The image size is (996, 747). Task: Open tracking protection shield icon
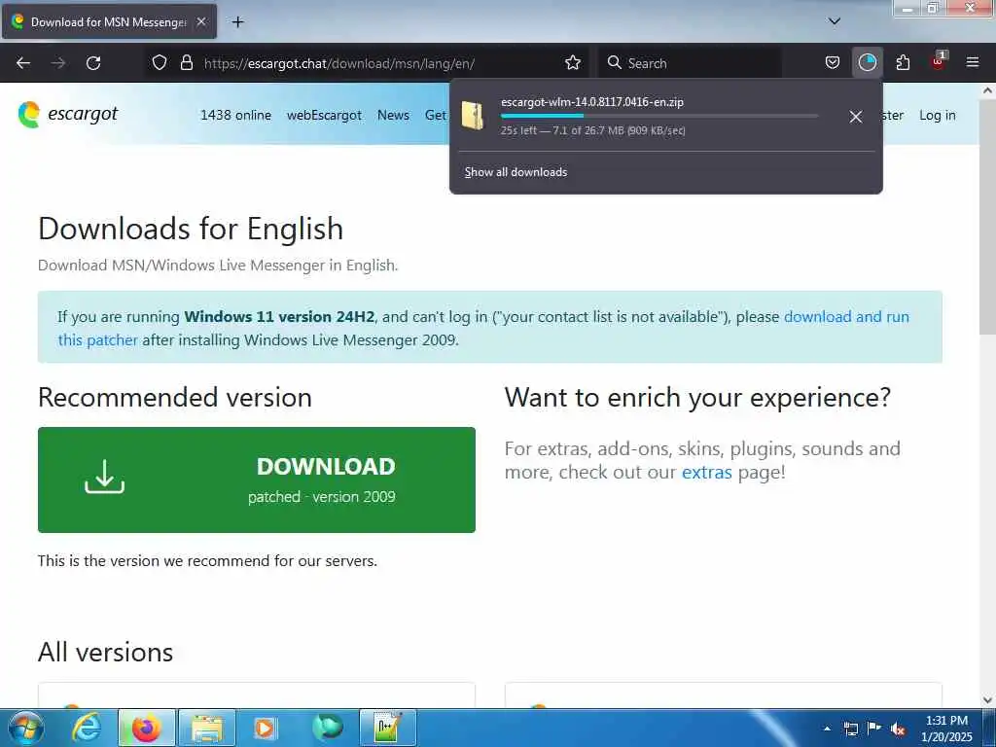click(x=160, y=63)
